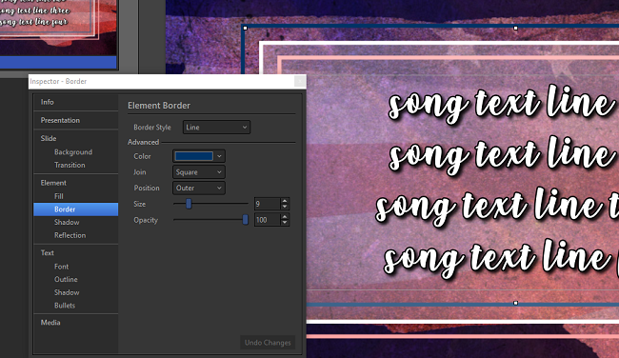Open Text Outline settings
The height and width of the screenshot is (358, 619).
[66, 280]
